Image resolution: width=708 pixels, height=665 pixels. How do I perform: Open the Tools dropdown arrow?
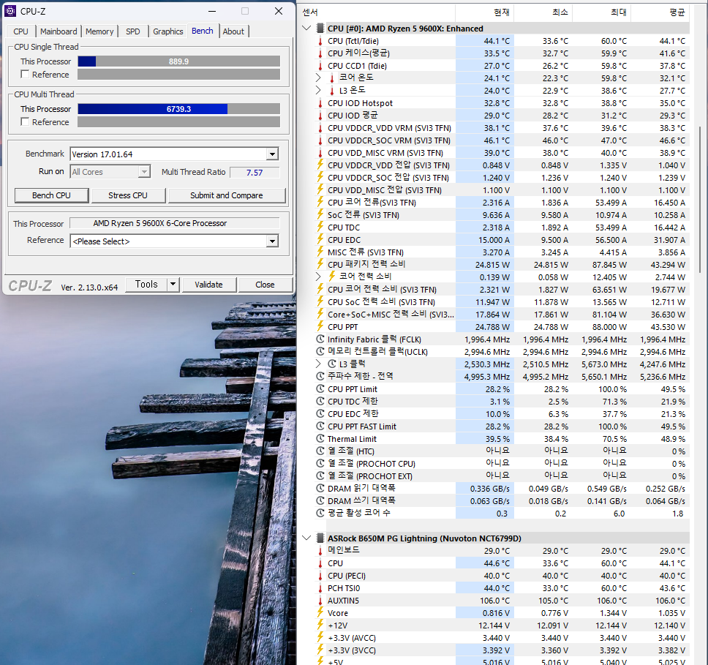click(x=173, y=285)
